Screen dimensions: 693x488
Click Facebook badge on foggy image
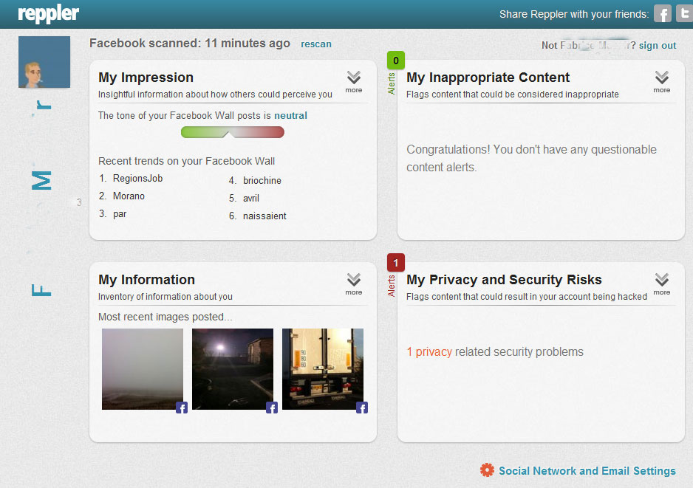pos(182,408)
